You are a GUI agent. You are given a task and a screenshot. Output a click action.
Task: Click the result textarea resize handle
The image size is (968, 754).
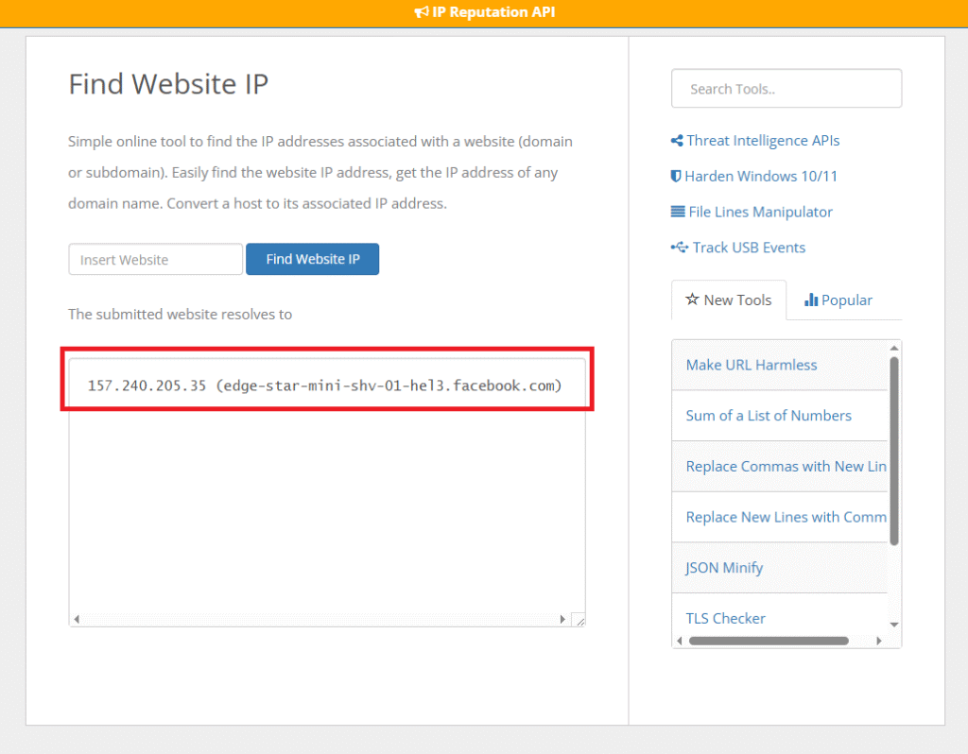[x=579, y=620]
